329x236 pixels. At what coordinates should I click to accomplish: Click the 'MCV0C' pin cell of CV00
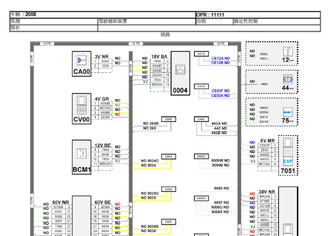coord(105,108)
